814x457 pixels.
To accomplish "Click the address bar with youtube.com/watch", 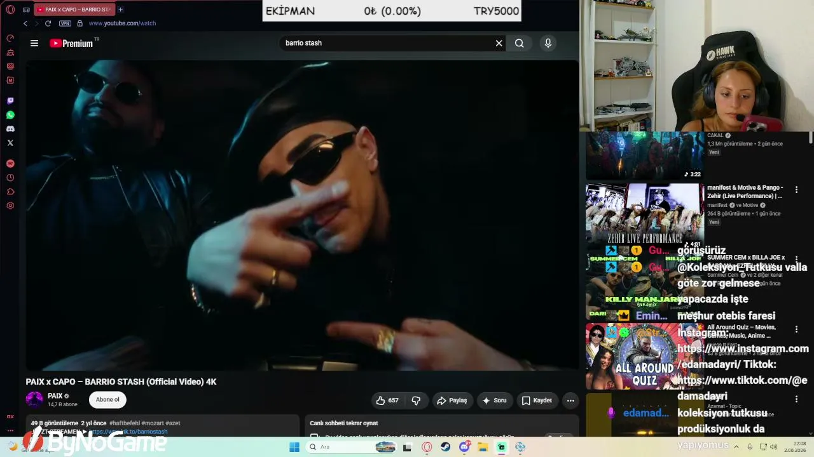I will pos(122,23).
